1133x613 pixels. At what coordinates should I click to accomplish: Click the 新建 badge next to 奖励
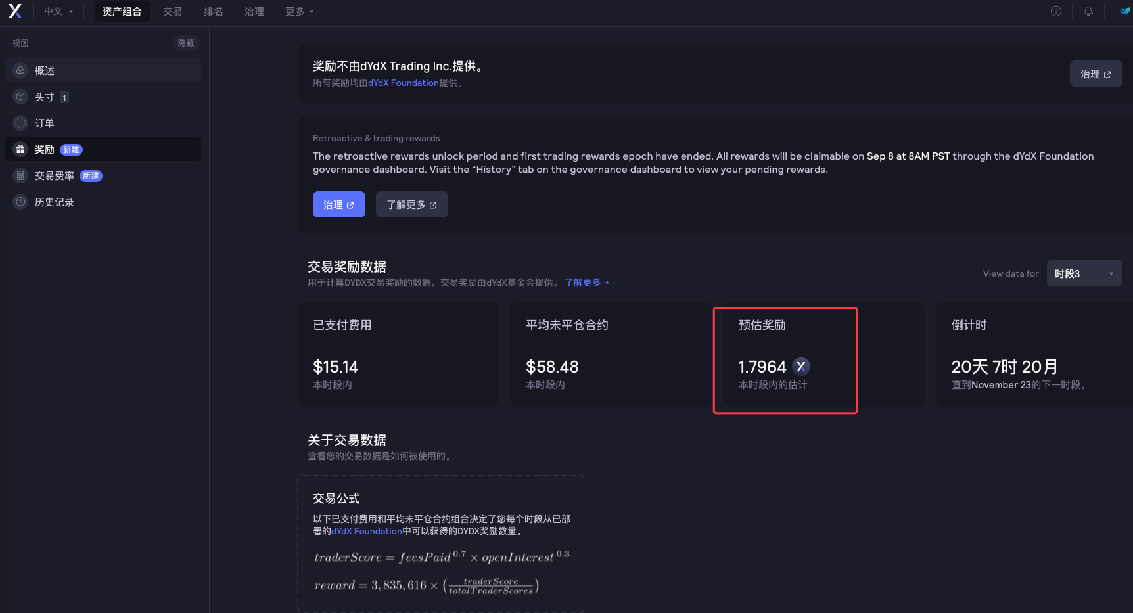(71, 150)
